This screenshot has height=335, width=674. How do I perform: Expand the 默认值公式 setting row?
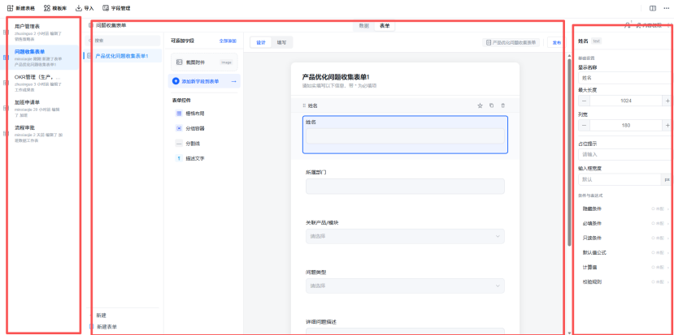coord(625,252)
